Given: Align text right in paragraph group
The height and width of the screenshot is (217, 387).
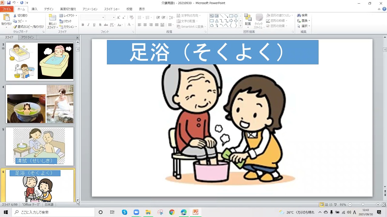Looking at the screenshot, I should point(151,25).
